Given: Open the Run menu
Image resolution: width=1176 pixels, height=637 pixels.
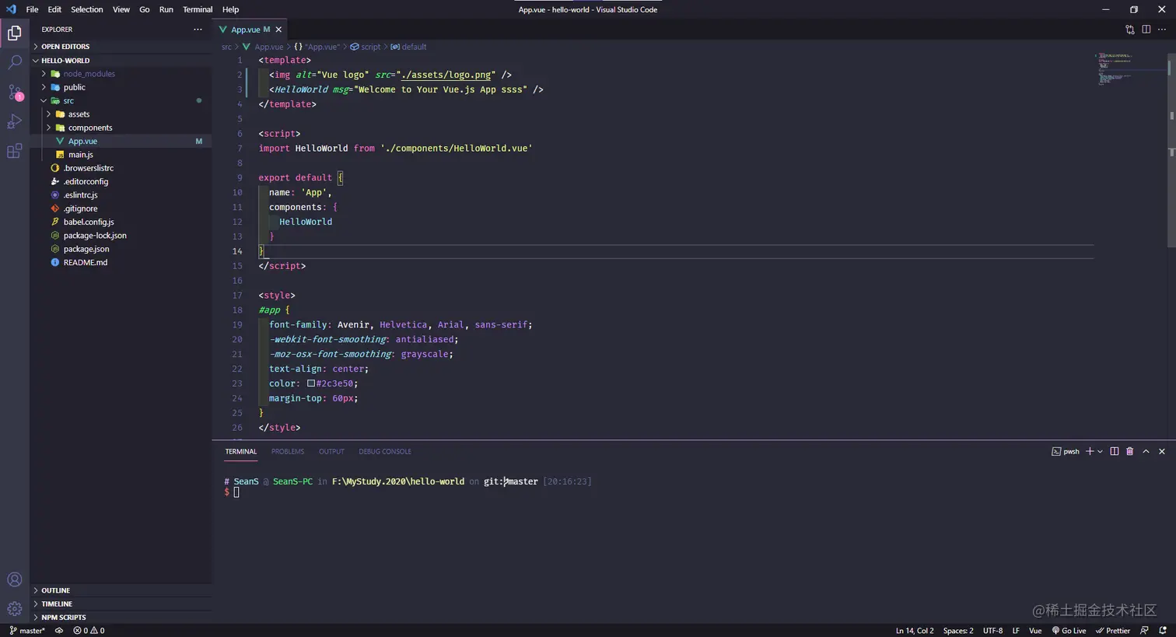Looking at the screenshot, I should click(166, 9).
